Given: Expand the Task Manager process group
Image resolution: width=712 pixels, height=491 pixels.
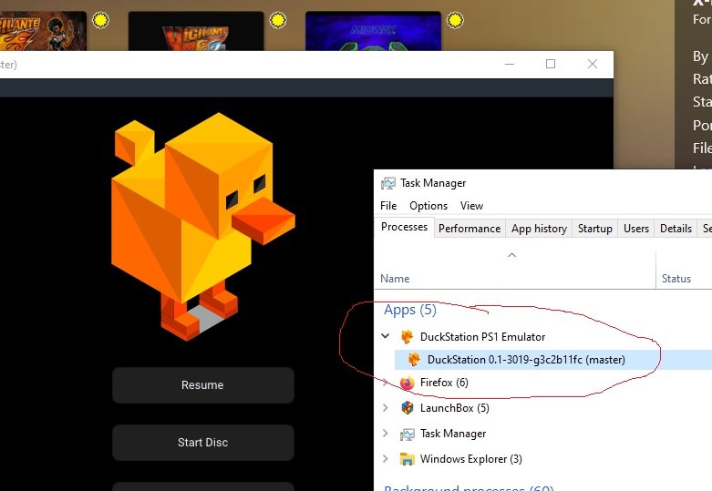Looking at the screenshot, I should (x=385, y=434).
